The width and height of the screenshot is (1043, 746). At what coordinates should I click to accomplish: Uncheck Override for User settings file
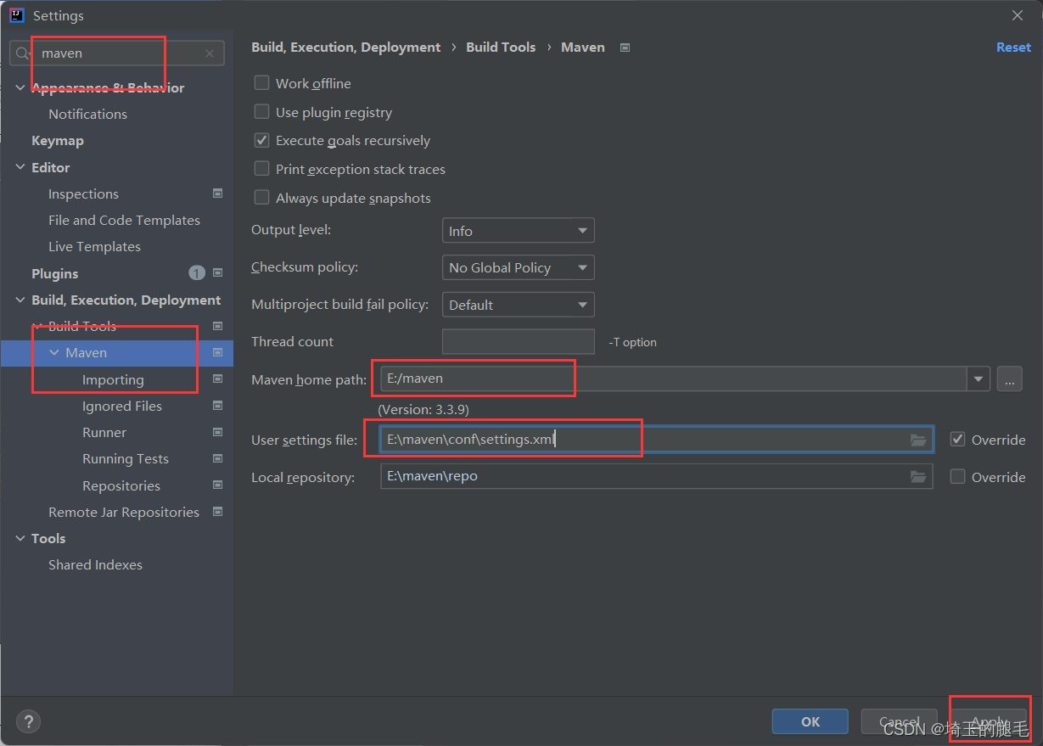click(x=958, y=439)
